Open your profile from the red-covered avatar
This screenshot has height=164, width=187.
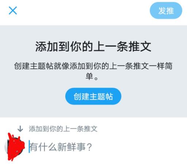coord(14,147)
